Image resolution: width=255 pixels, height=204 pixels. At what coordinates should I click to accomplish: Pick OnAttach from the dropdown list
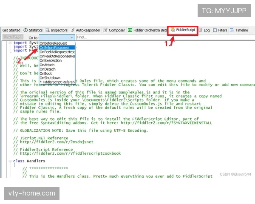(57, 65)
